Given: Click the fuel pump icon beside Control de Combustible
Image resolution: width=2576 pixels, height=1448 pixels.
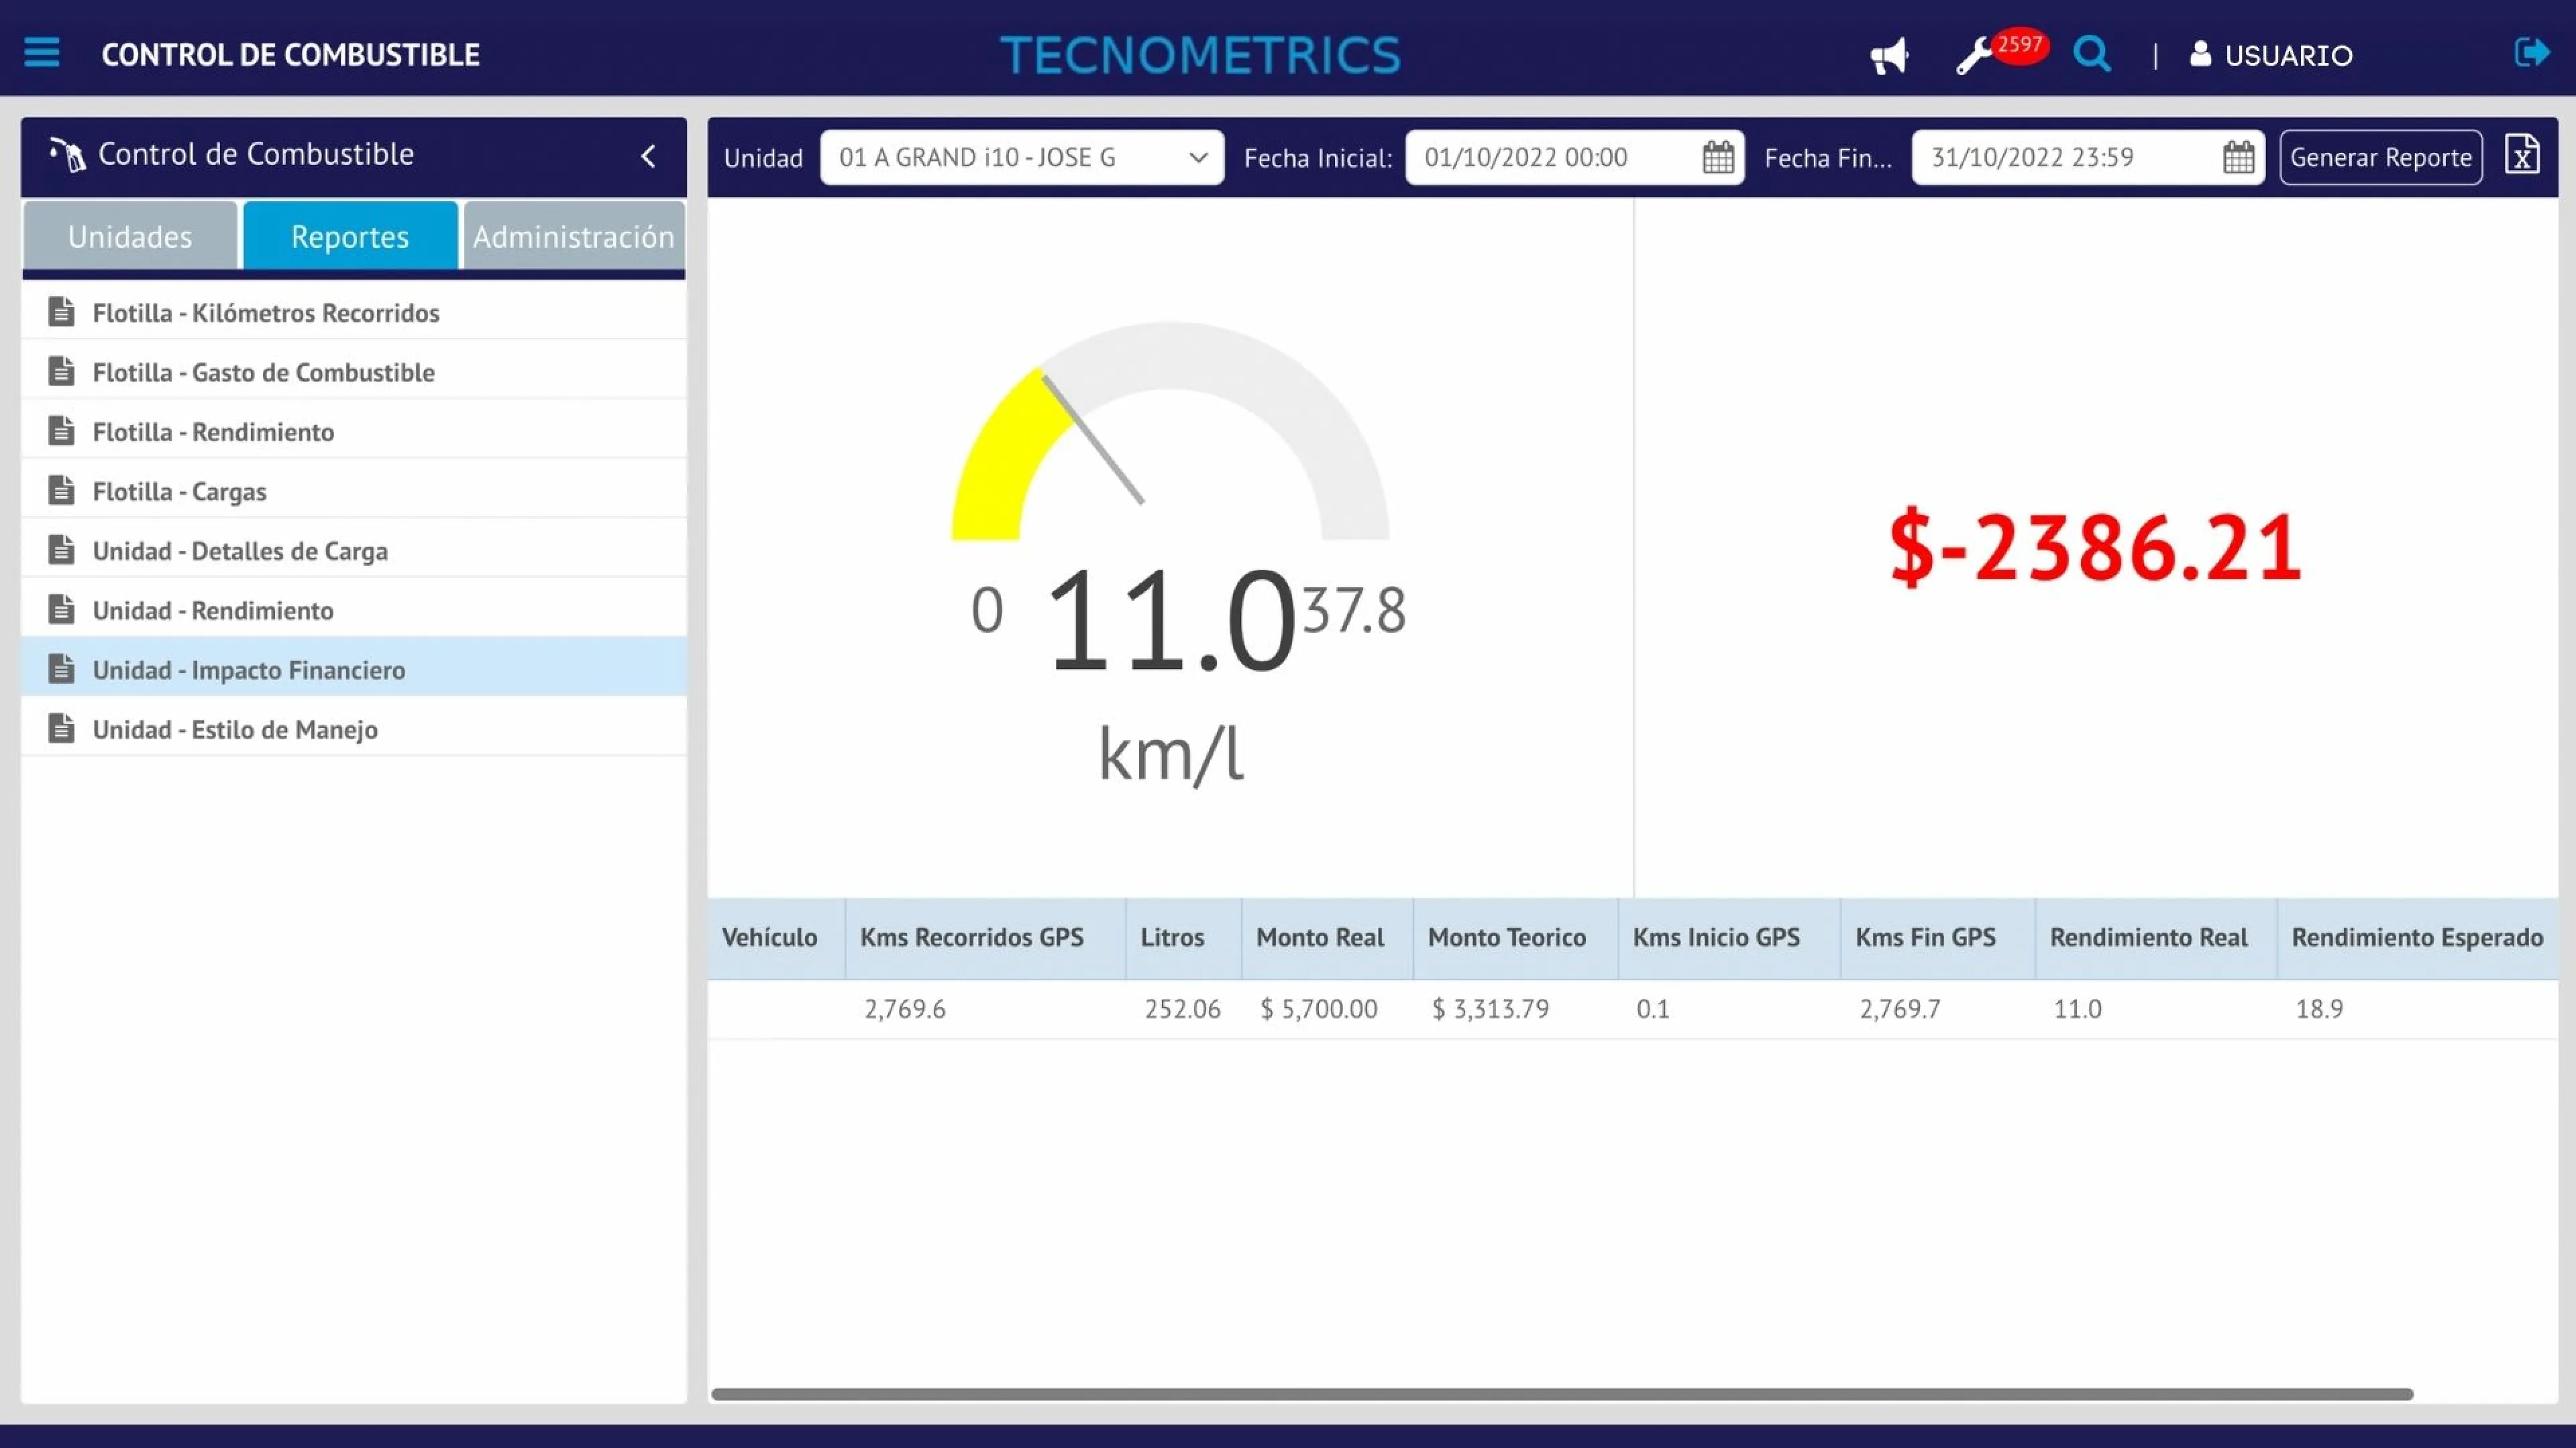Looking at the screenshot, I should point(66,151).
